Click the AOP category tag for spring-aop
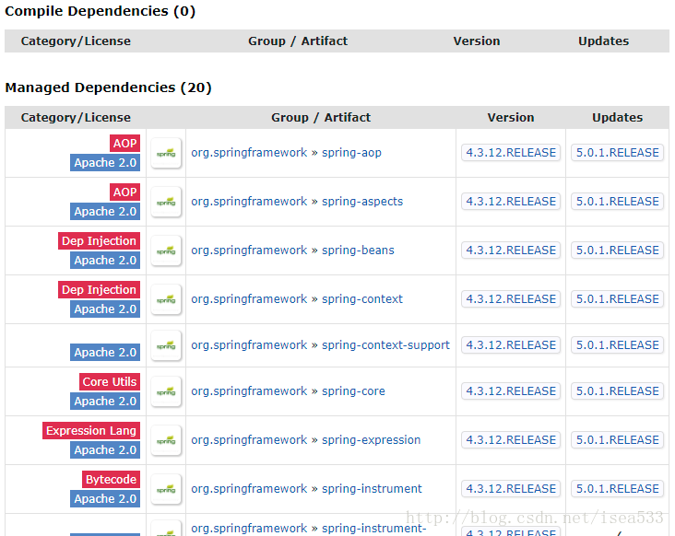Screen dimensions: 675x536 click(x=124, y=143)
